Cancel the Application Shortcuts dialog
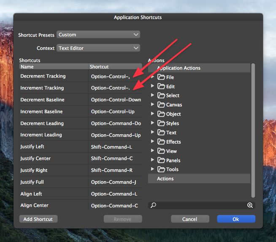The image size is (276, 242). click(x=190, y=219)
